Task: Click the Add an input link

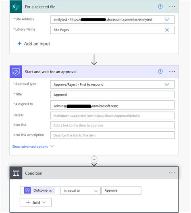Action: 37,43
